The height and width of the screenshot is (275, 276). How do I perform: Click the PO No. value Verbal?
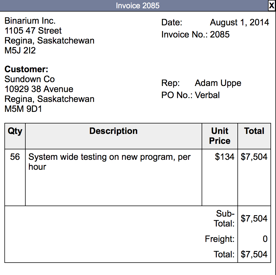[208, 95]
